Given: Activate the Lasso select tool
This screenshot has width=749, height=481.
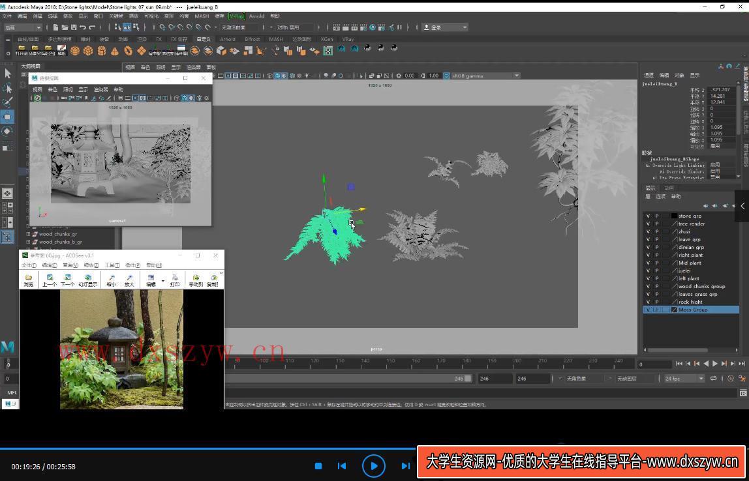Looking at the screenshot, I should [8, 88].
